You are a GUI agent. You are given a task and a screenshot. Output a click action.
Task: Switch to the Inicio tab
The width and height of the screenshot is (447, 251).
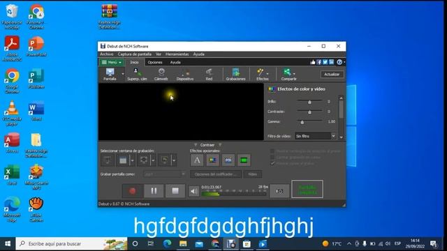134,62
